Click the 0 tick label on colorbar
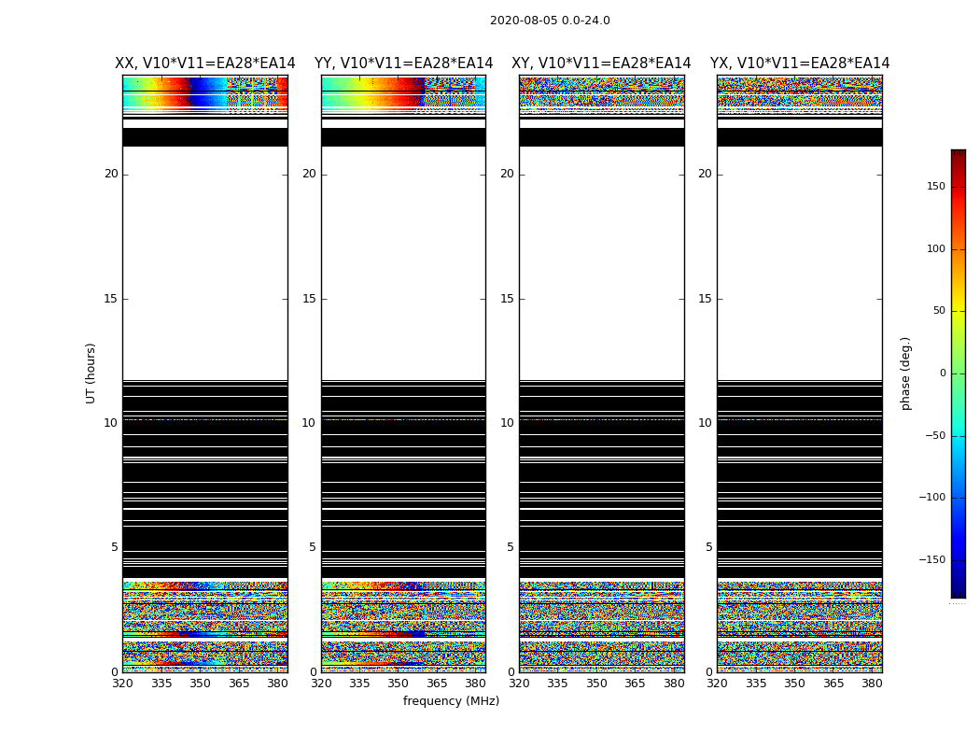This screenshot has width=980, height=747. (x=942, y=373)
